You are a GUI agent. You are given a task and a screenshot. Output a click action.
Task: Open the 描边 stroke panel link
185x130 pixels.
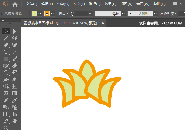pyautogui.click(x=63, y=14)
